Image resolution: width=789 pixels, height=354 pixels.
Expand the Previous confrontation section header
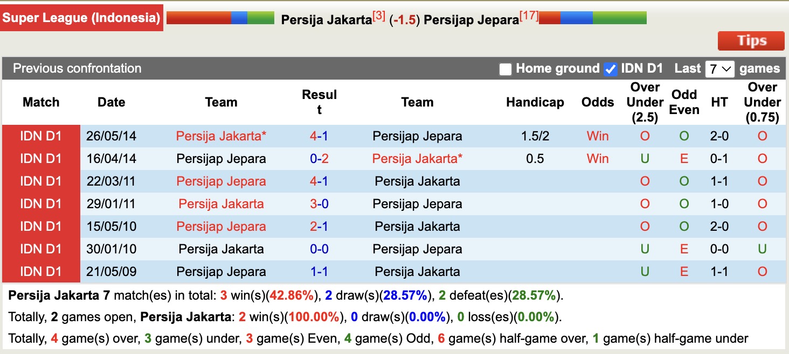(x=77, y=68)
